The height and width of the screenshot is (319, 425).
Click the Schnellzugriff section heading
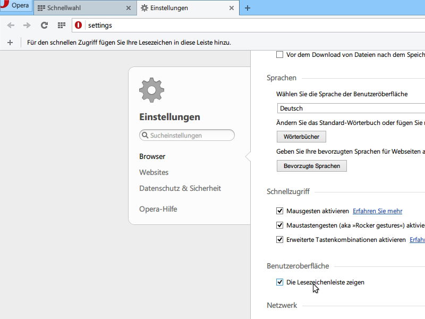tap(288, 191)
